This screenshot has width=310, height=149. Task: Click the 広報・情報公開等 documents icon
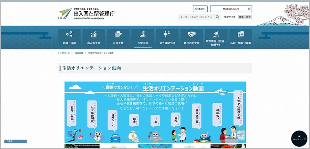241,35
